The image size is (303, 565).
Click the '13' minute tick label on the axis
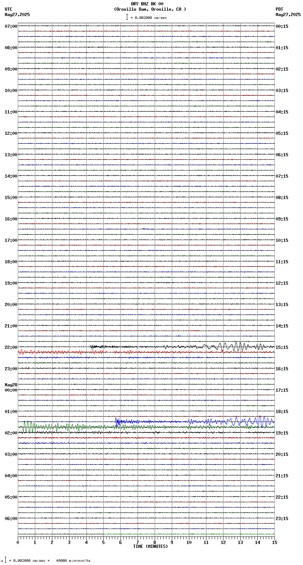pyautogui.click(x=240, y=543)
